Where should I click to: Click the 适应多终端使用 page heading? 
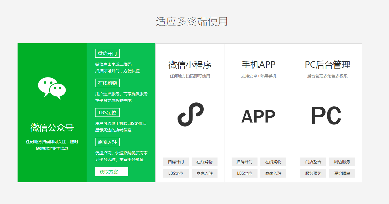[x=192, y=22]
